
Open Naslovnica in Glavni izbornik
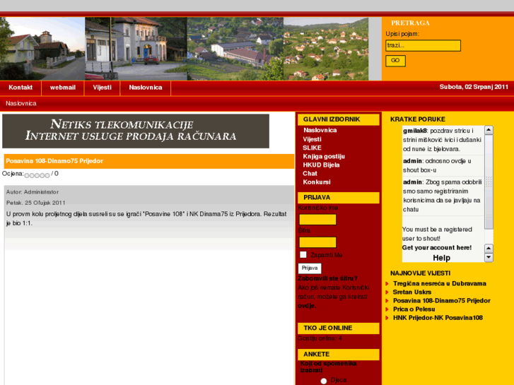tap(320, 130)
